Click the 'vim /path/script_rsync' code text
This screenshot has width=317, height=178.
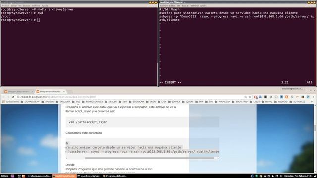[88, 122]
